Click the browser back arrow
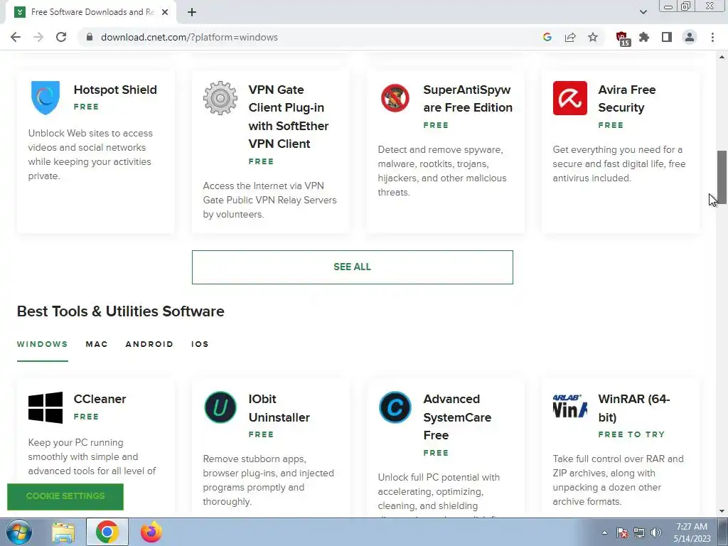Screen dimensions: 728x546 click(x=16, y=37)
